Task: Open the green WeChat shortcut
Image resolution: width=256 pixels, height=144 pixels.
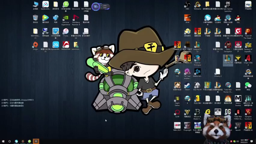Action: pos(248,86)
